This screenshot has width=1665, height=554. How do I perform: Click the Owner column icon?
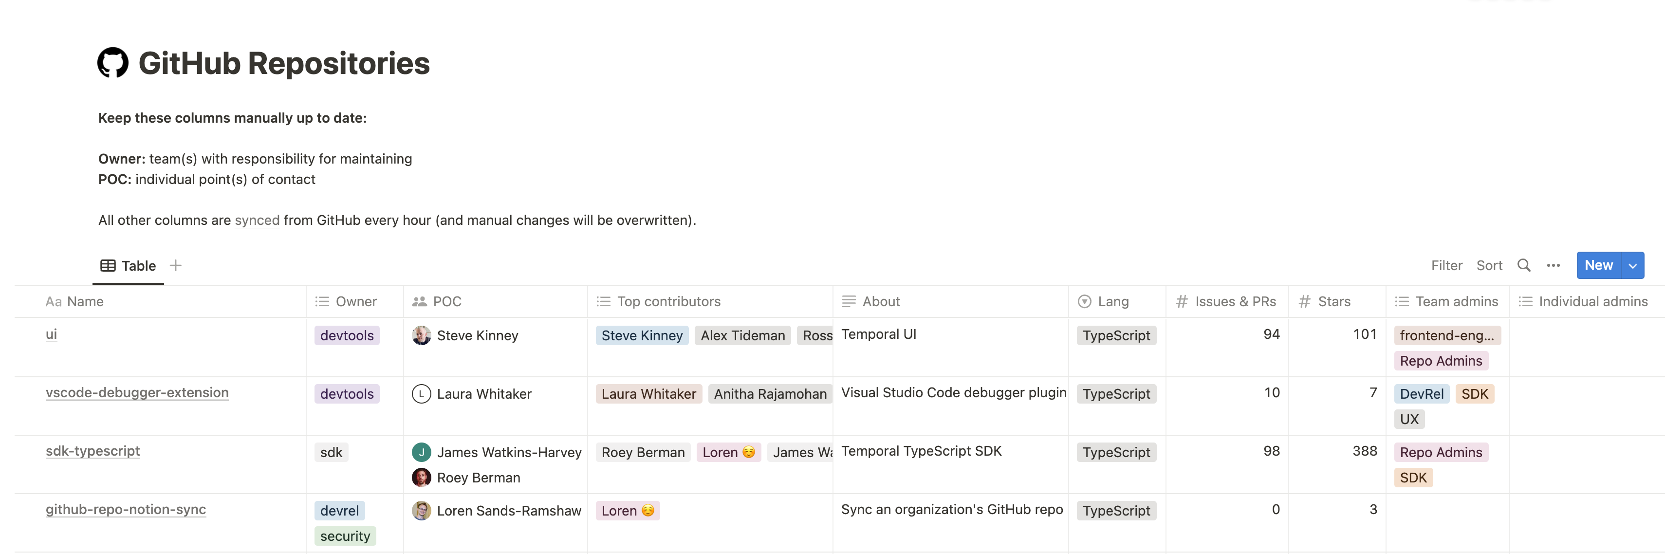[322, 300]
